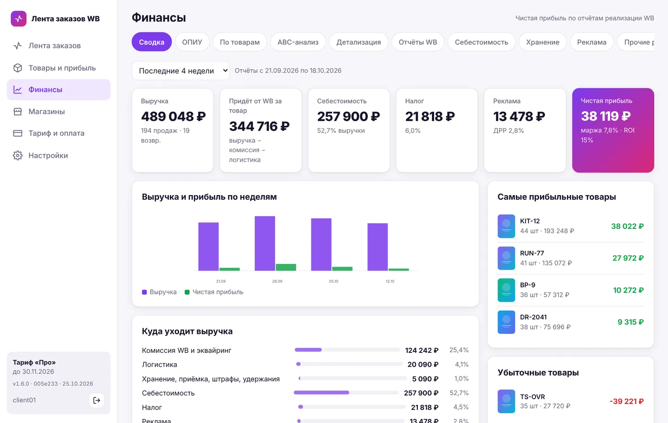668x423 pixels.
Task: Click the RUN-77 product thumbnail
Action: pos(506,258)
